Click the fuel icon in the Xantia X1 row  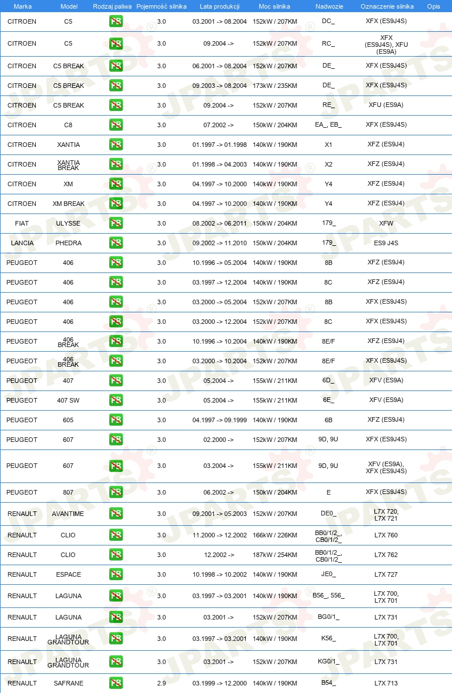tap(116, 145)
